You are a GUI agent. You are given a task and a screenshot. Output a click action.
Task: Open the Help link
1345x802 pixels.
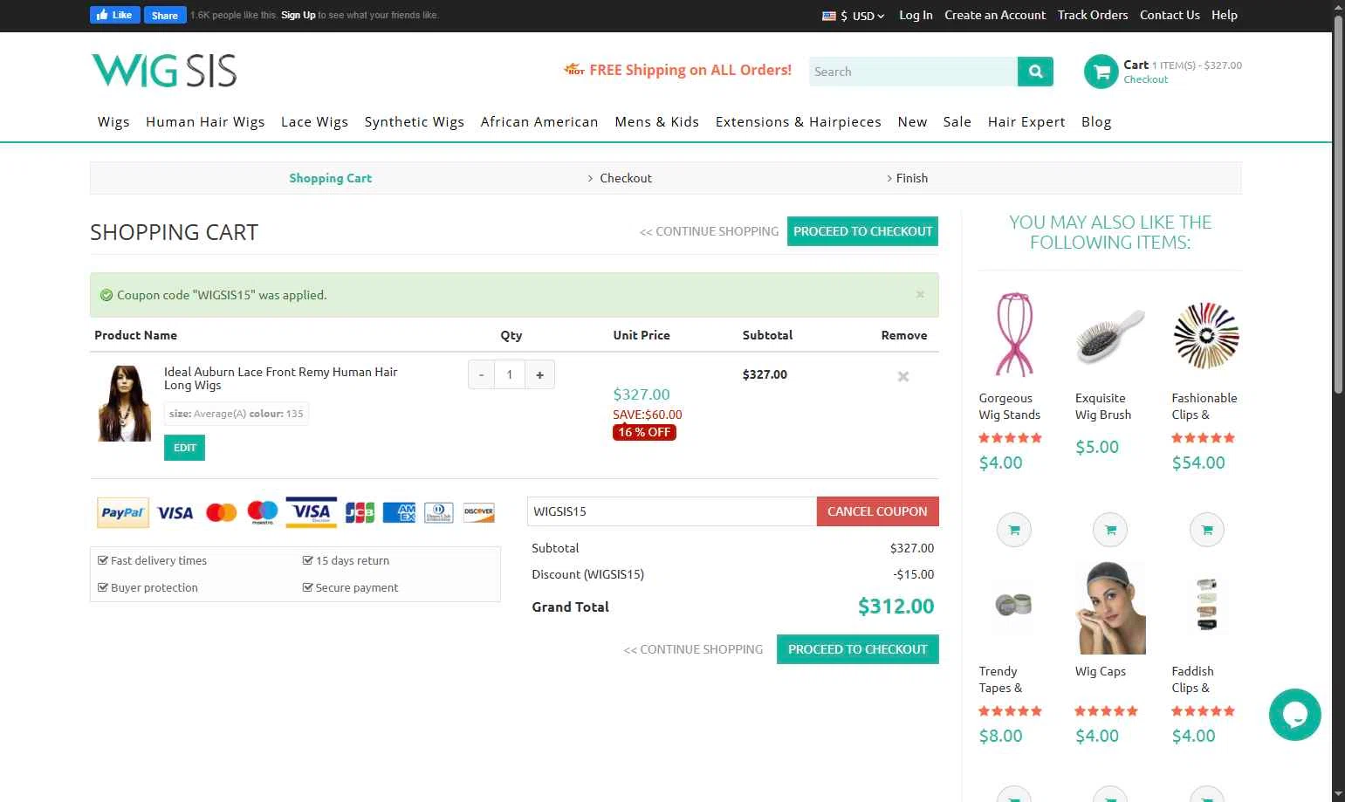point(1225,15)
